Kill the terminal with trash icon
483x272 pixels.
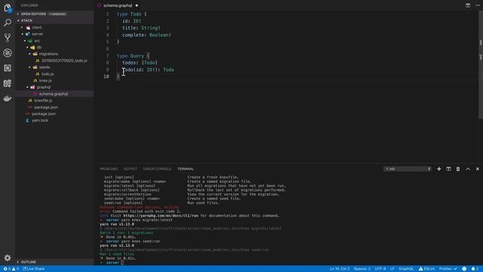[x=458, y=169]
